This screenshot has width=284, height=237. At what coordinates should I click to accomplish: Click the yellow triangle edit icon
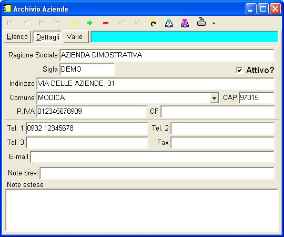click(74, 23)
